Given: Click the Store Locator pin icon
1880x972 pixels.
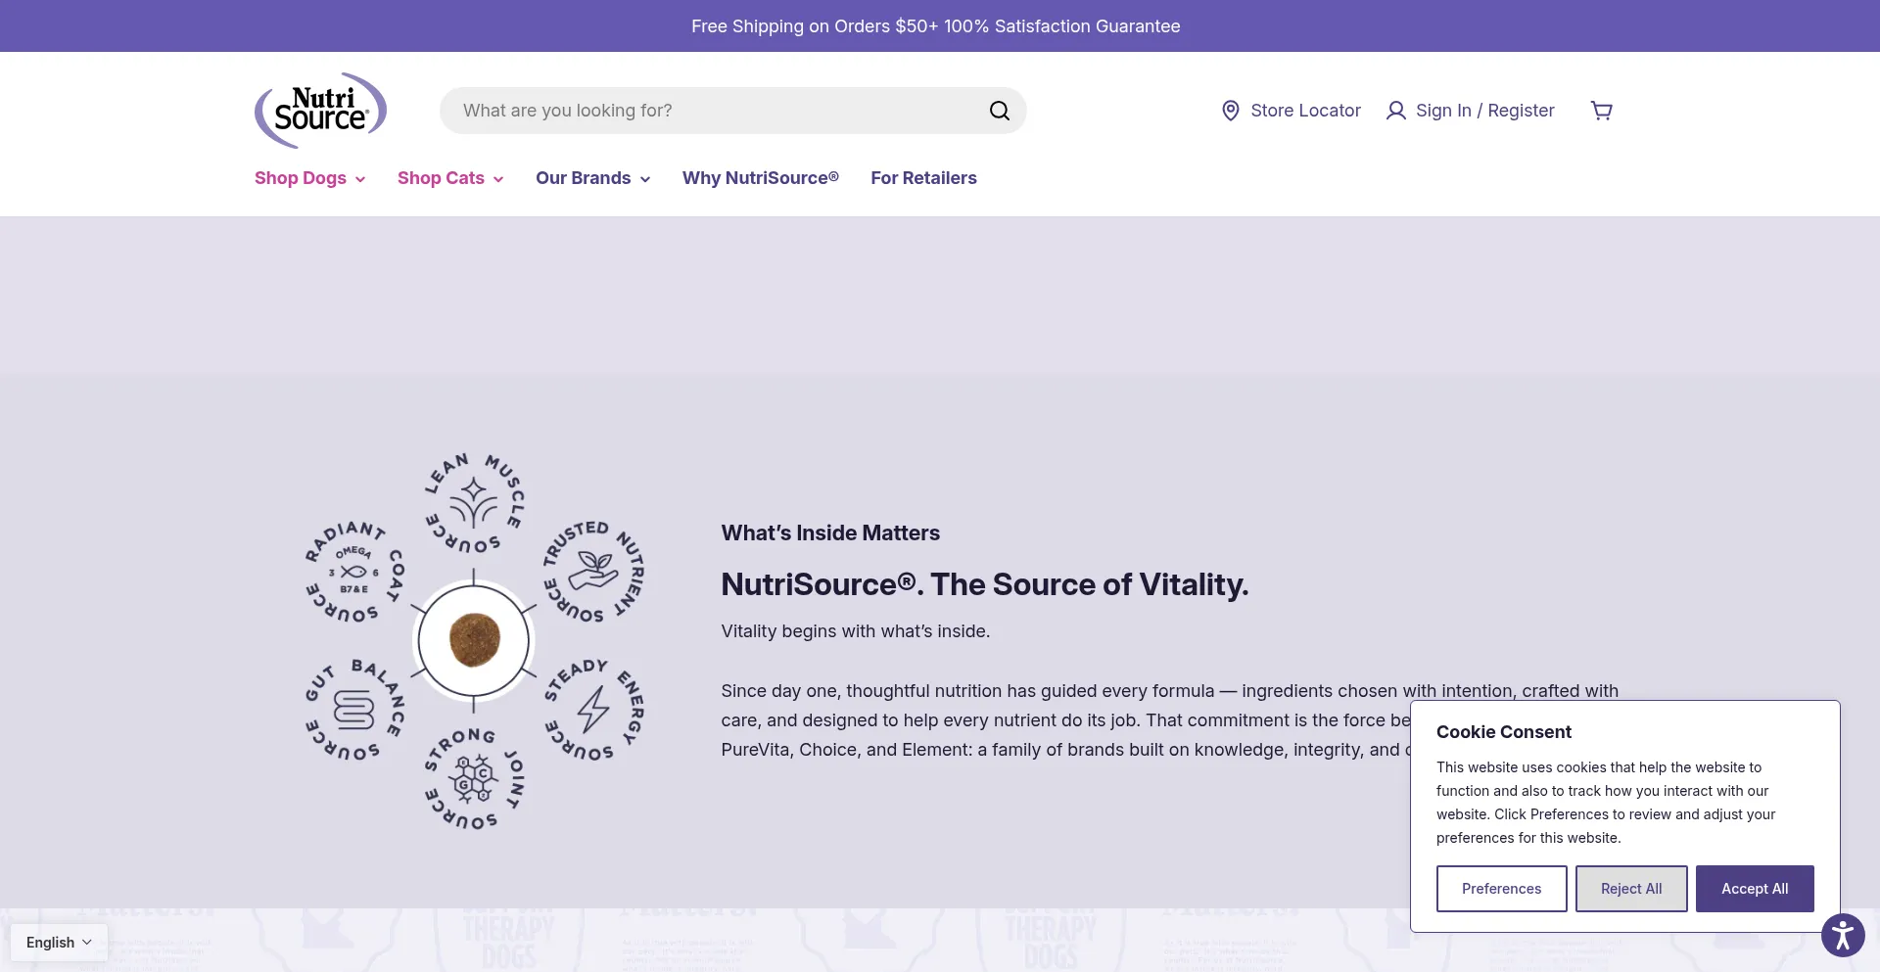Looking at the screenshot, I should pyautogui.click(x=1231, y=111).
